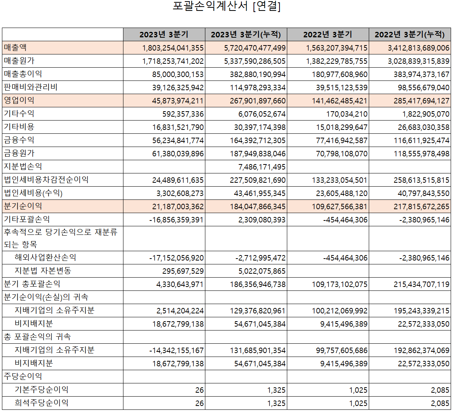Select the value 129,376,820,961
Image resolution: width=453 pixels, height=411 pixels.
point(258,311)
